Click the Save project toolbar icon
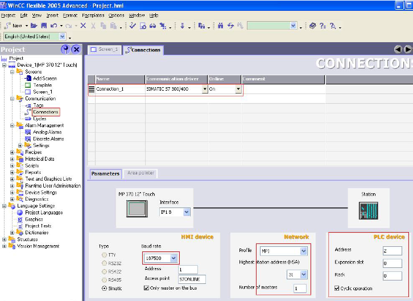This screenshot has height=301, width=413. pyautogui.click(x=43, y=26)
